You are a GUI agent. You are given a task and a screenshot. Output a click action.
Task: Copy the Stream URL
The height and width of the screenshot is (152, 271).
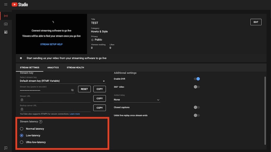[100, 99]
